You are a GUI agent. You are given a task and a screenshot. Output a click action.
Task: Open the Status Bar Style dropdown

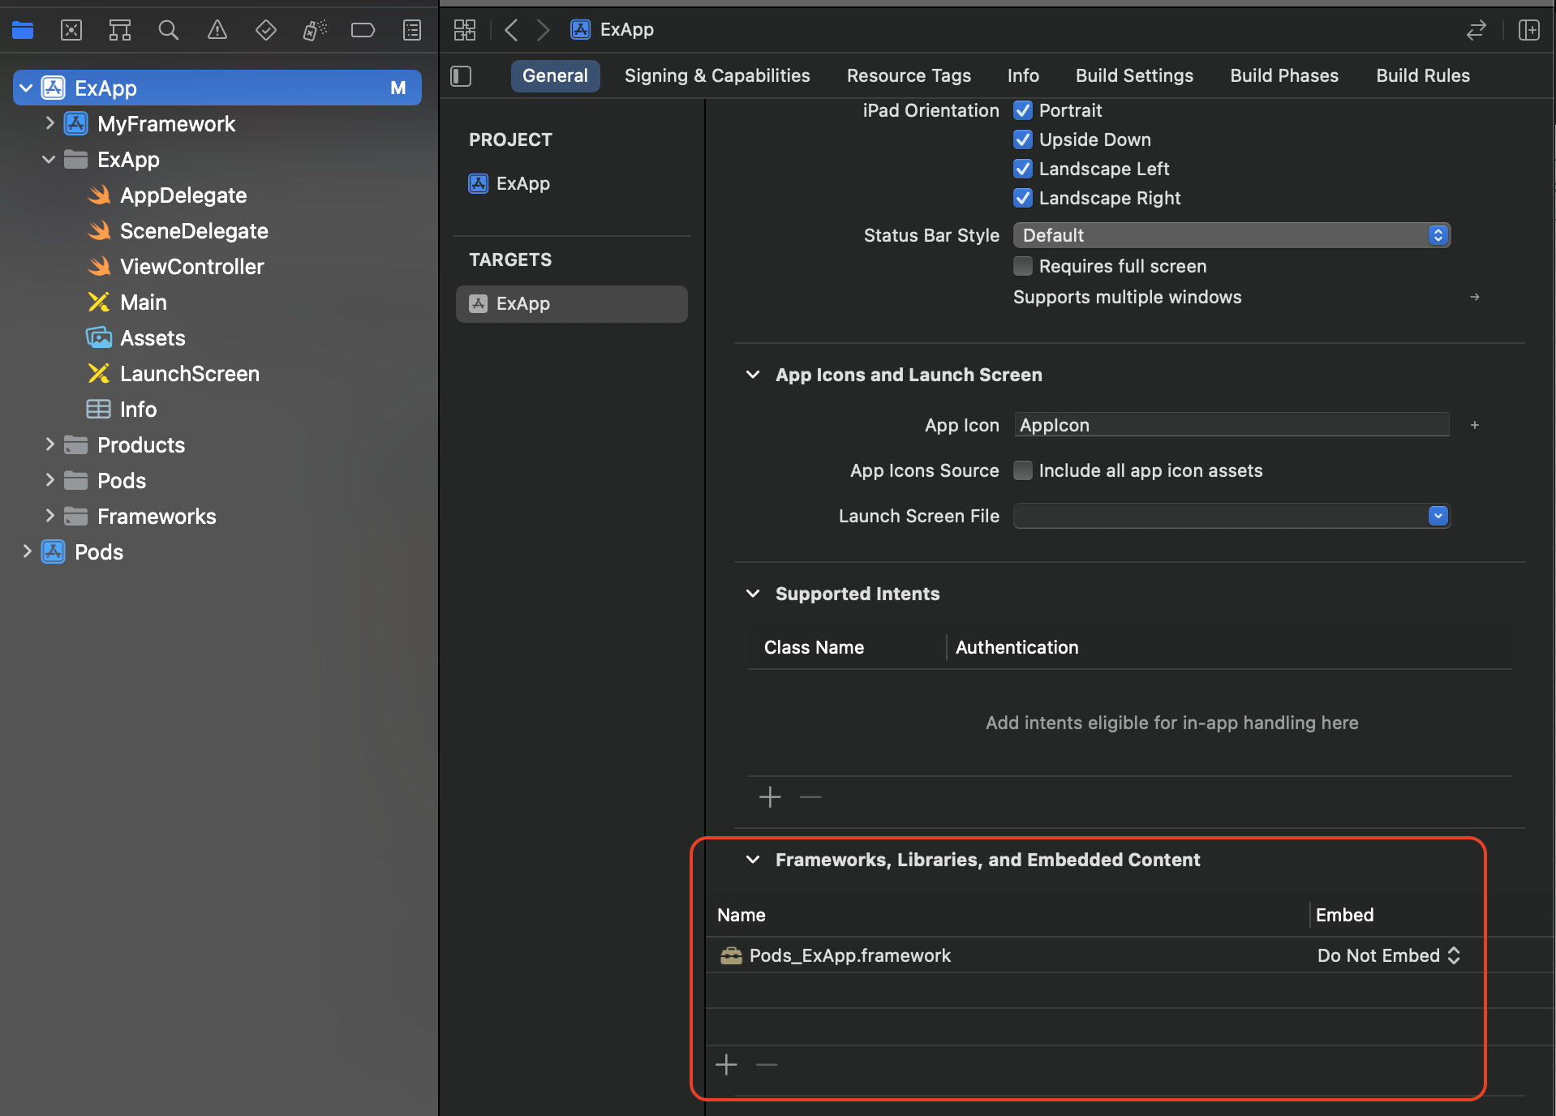pyautogui.click(x=1231, y=235)
